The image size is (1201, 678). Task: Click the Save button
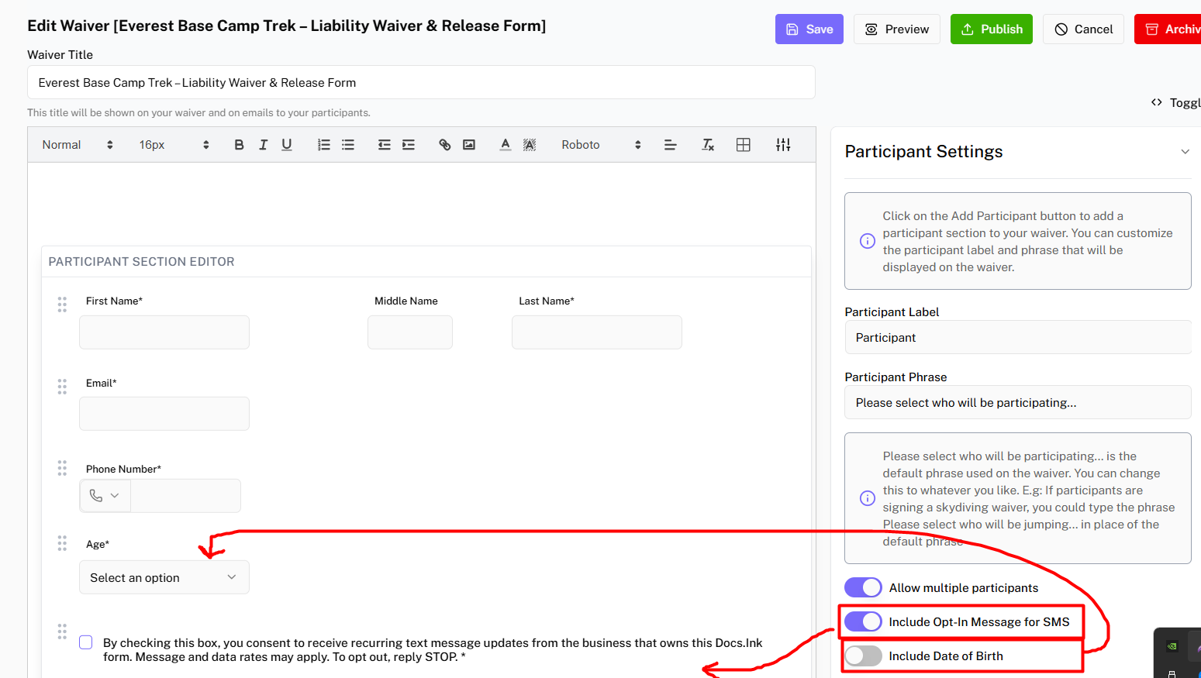(x=809, y=29)
